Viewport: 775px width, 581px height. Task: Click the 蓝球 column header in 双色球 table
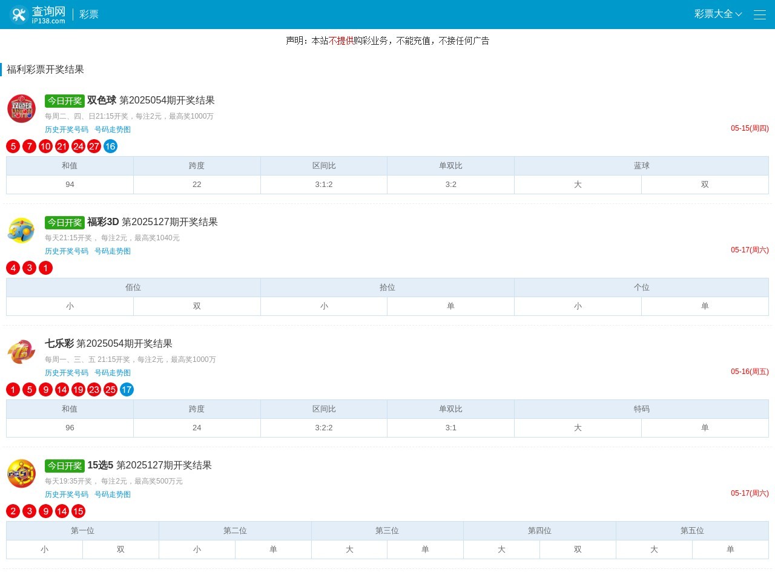coord(641,166)
